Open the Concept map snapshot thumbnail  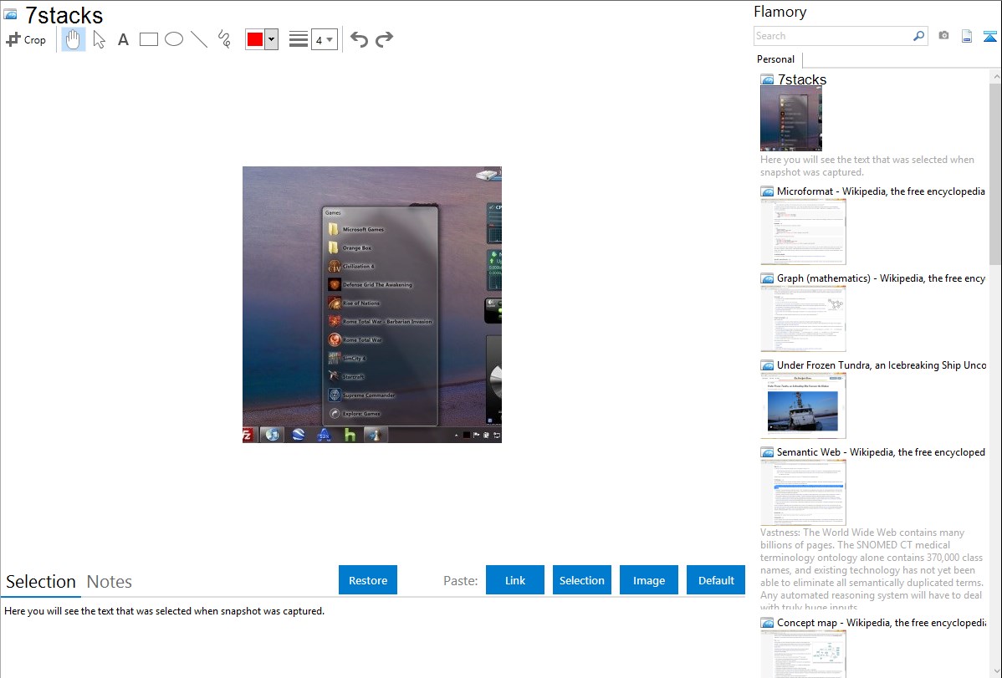[x=803, y=653]
